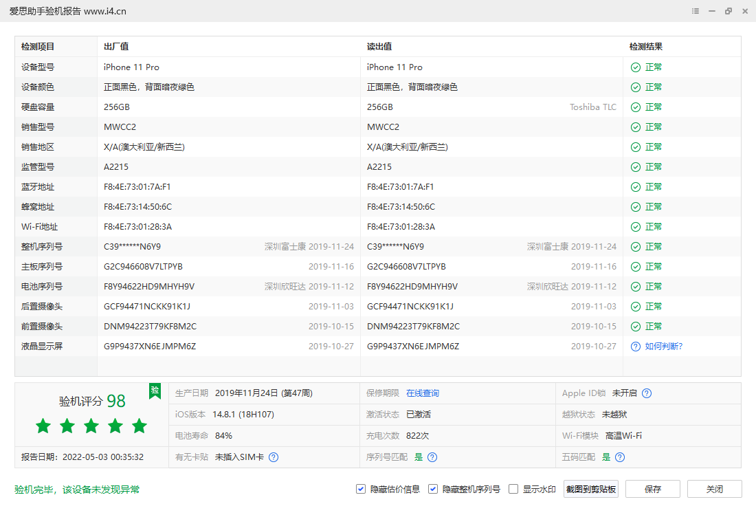Click the green check icon for Wi-Fi地址 row
756x515 pixels.
tap(636, 227)
